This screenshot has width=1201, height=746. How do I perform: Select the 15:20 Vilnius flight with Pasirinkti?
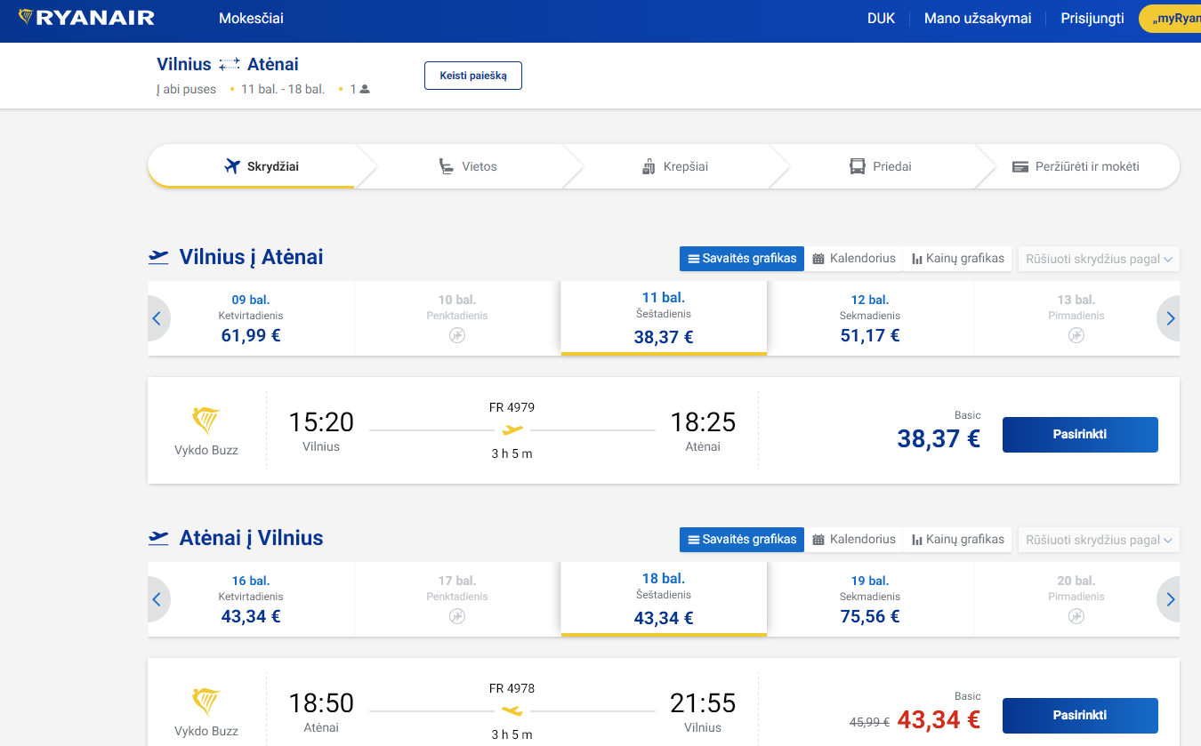1079,435
